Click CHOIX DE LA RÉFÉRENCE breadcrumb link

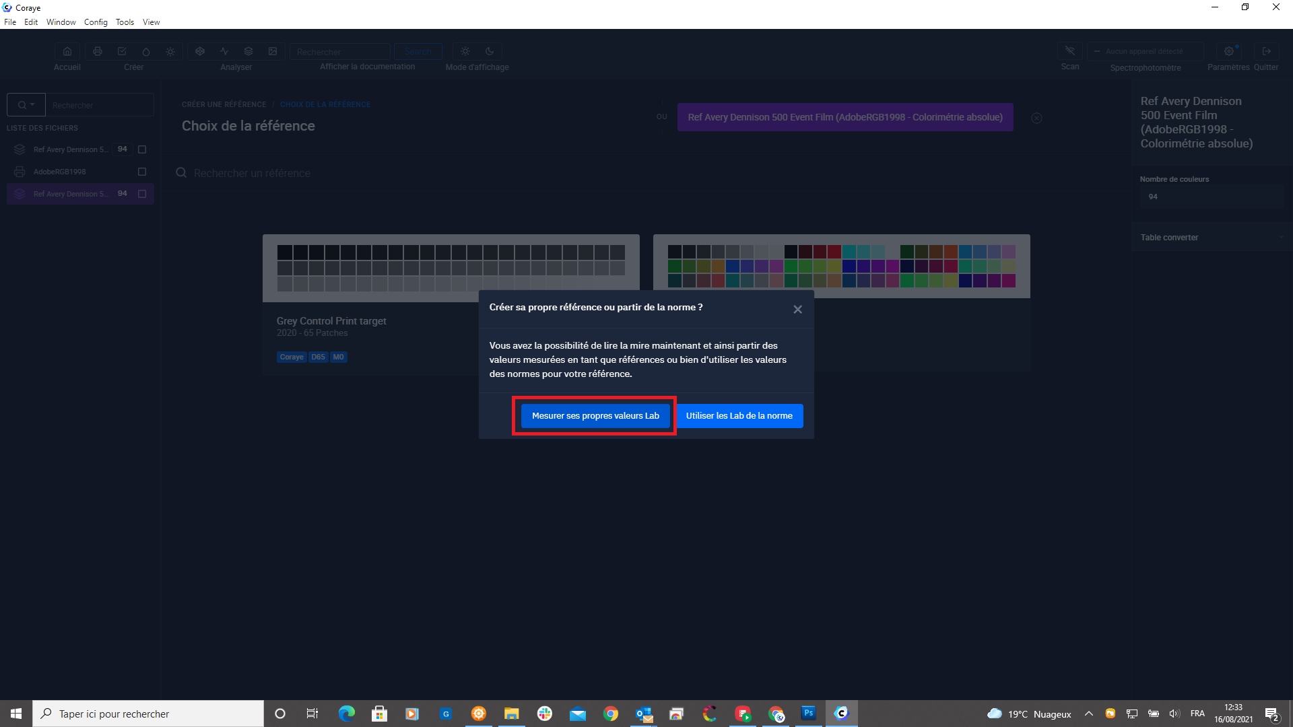coord(325,104)
